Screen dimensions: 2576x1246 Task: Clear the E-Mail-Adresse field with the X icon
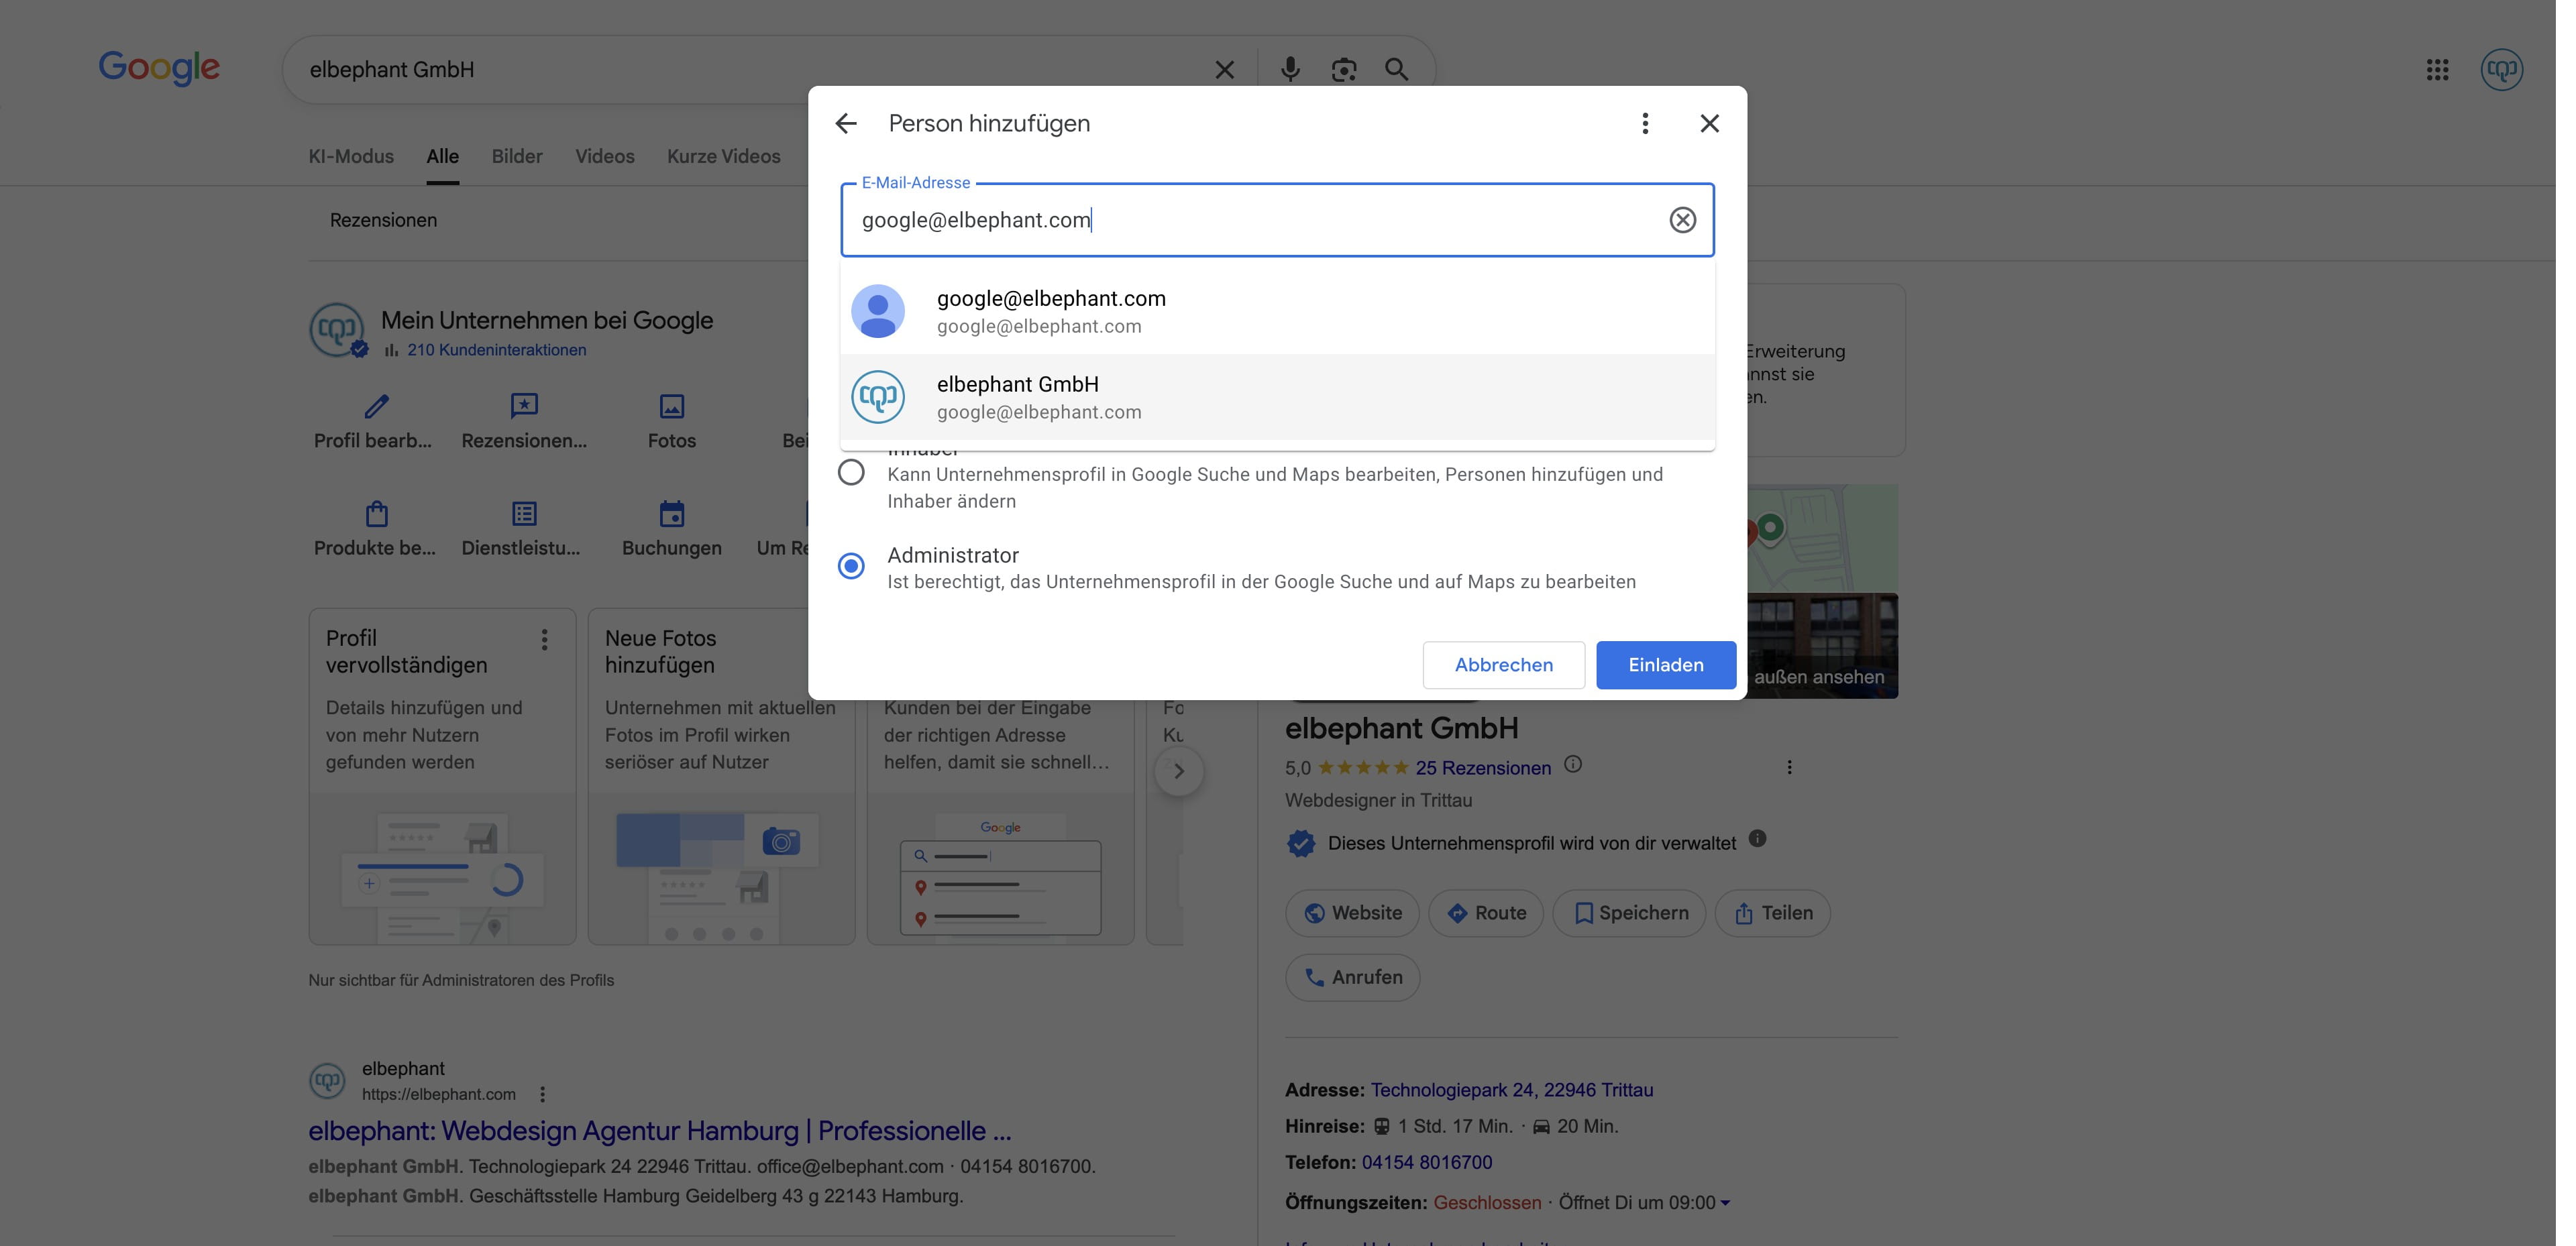[1682, 219]
